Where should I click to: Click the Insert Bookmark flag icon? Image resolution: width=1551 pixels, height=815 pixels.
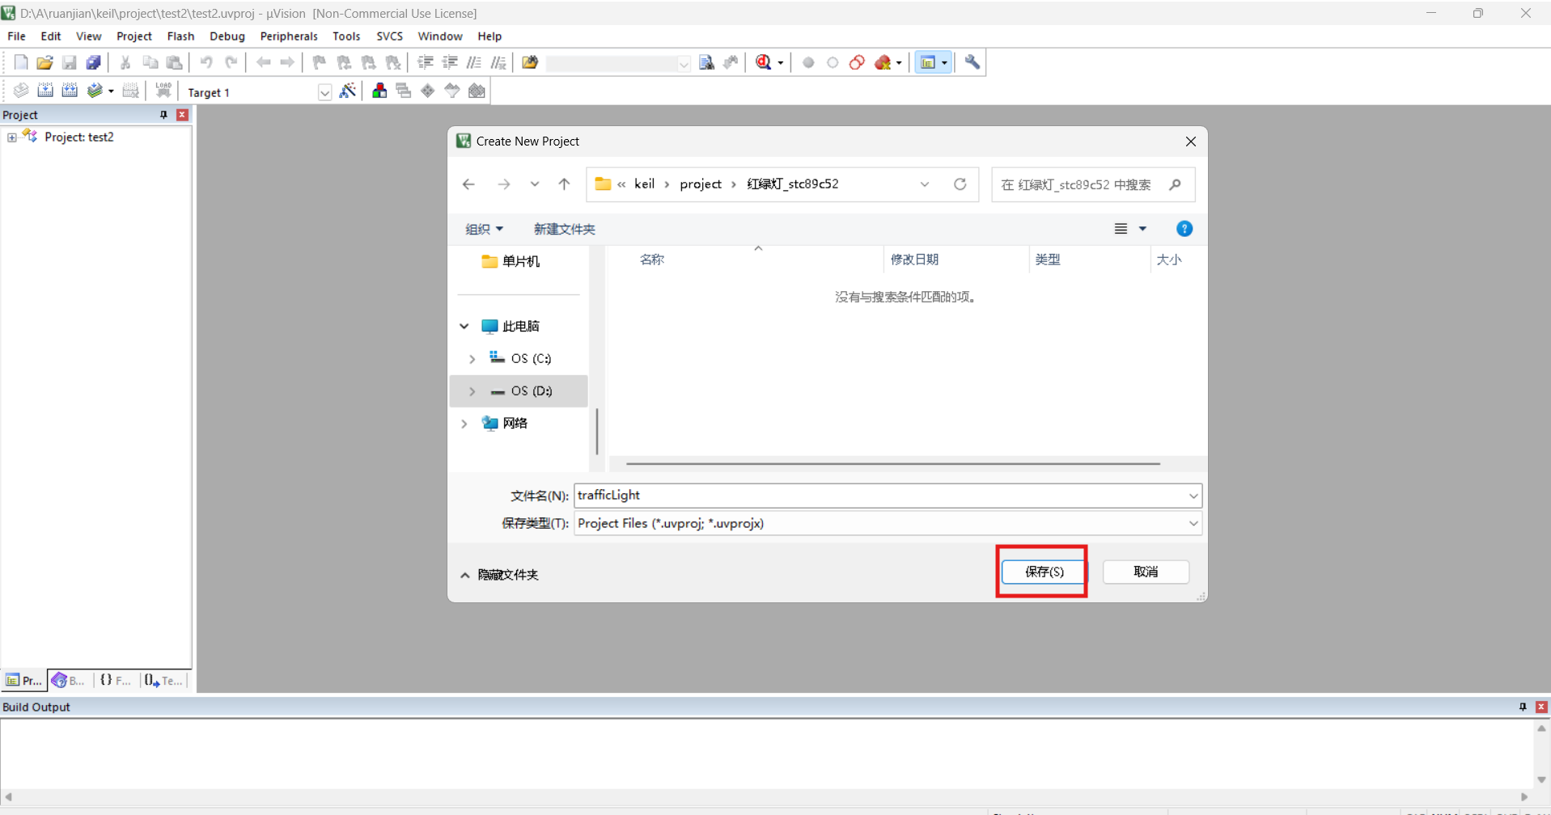(320, 62)
